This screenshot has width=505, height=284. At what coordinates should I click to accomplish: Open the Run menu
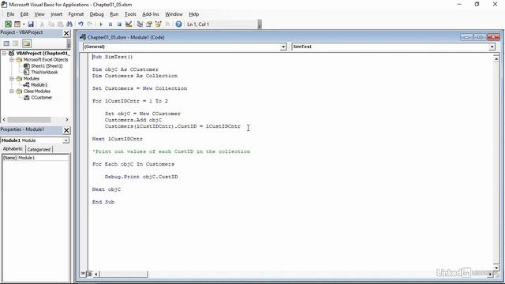pyautogui.click(x=114, y=14)
